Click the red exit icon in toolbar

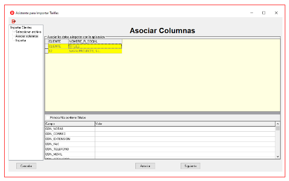14,21
